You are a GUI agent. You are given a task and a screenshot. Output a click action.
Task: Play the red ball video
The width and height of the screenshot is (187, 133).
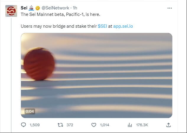tap(97, 75)
